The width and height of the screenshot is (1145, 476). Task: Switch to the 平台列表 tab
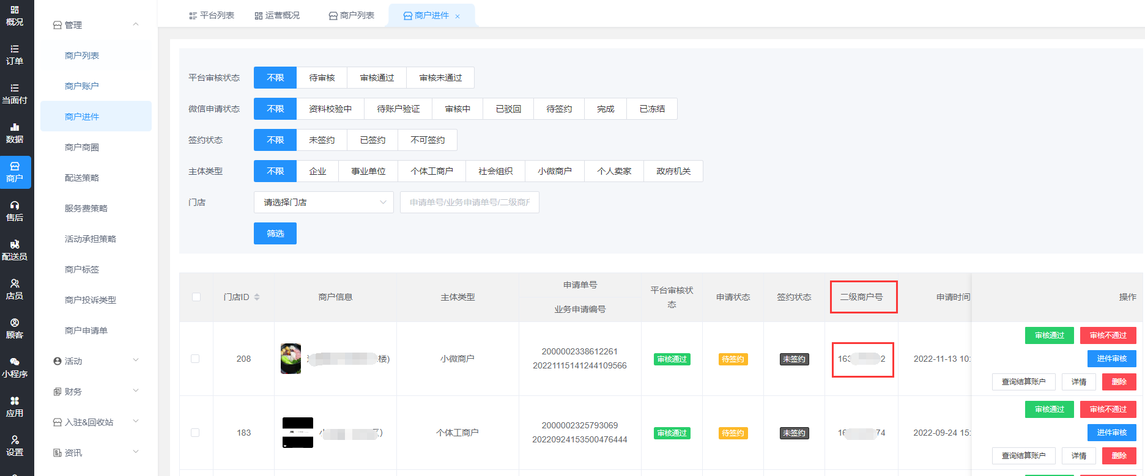tap(212, 15)
